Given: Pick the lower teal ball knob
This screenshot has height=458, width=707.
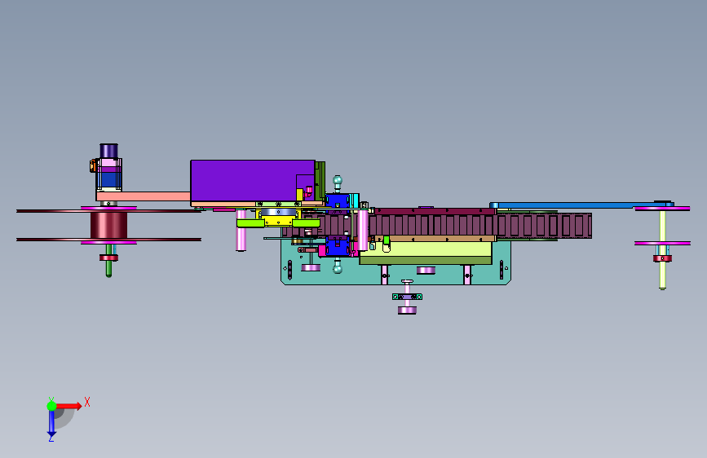Looking at the screenshot, I should click(338, 269).
